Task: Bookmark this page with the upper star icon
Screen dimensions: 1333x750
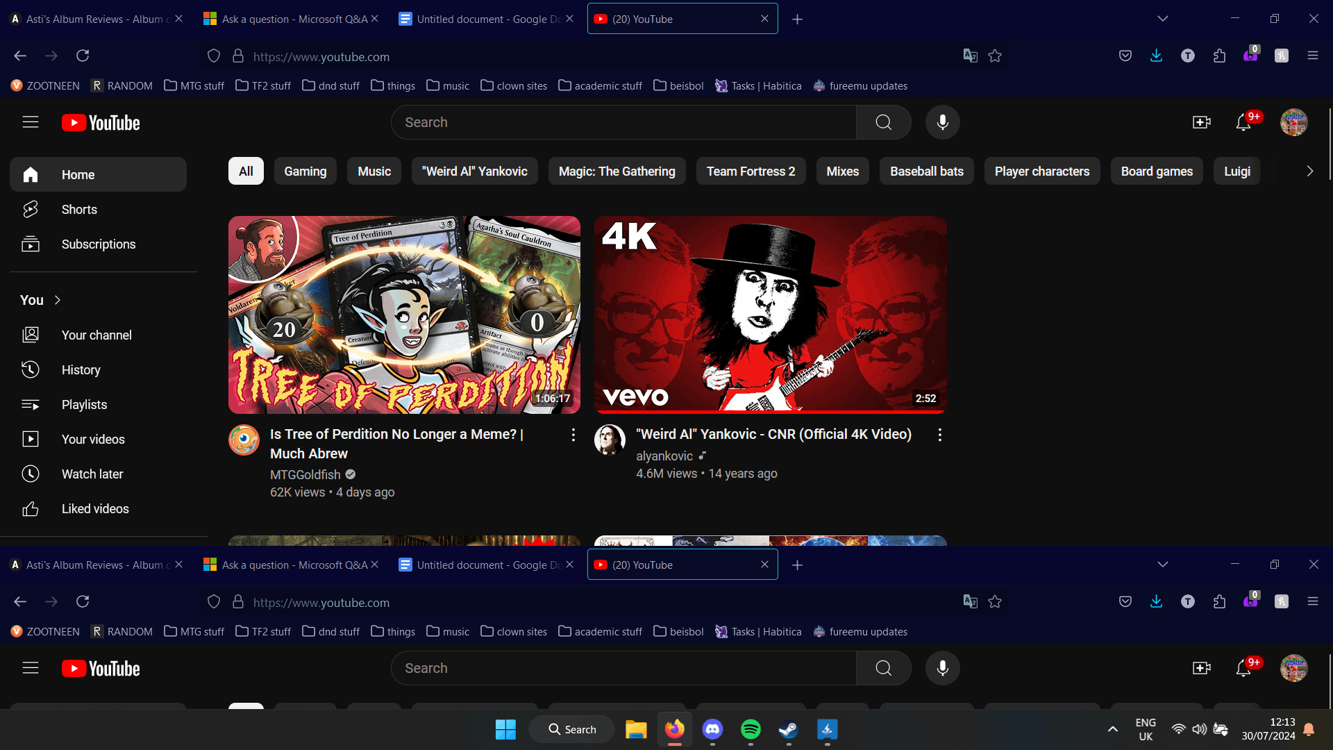Action: pos(995,56)
